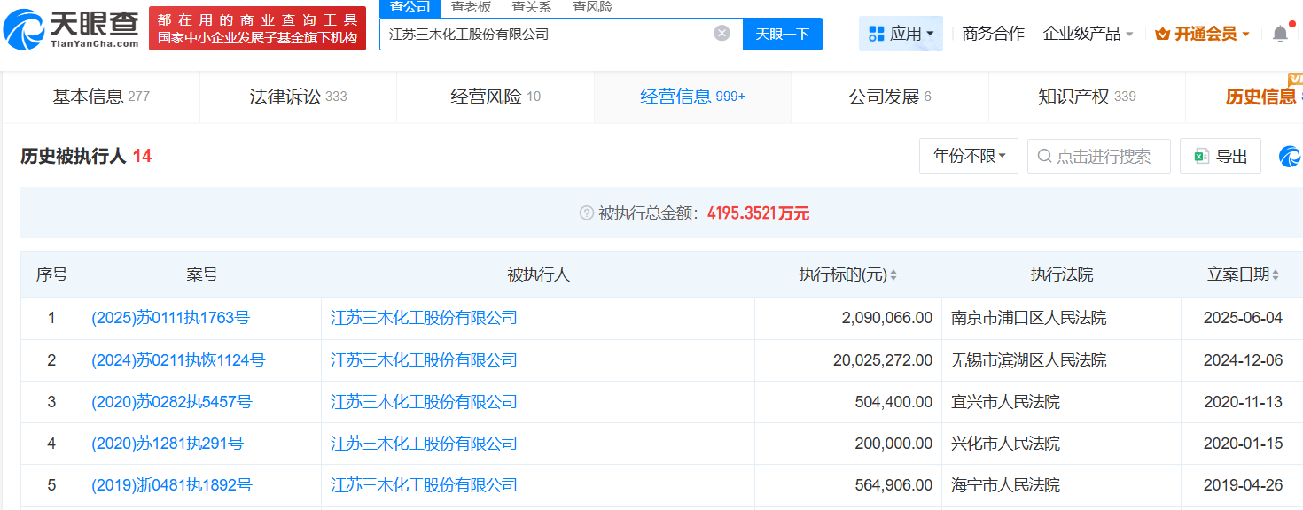Click the 天眼一下 search button
This screenshot has height=510, width=1303.
782,34
